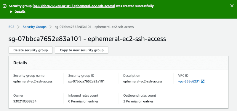Click the success checkmark icon in green banner
The image size is (237, 111).
point(5,6)
